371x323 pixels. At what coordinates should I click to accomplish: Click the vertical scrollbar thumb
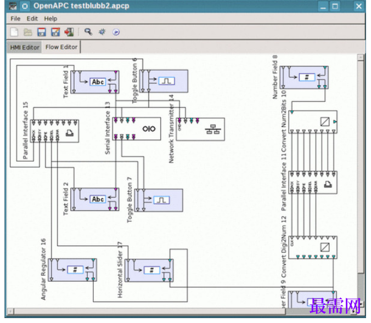361,167
